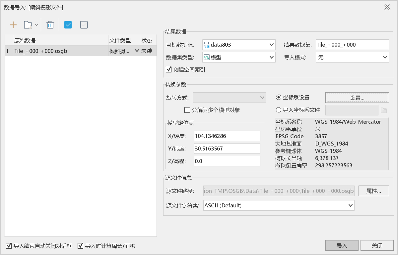
Task: Uncheck 导入时计算周长/面积 checkbox
Action: point(80,246)
